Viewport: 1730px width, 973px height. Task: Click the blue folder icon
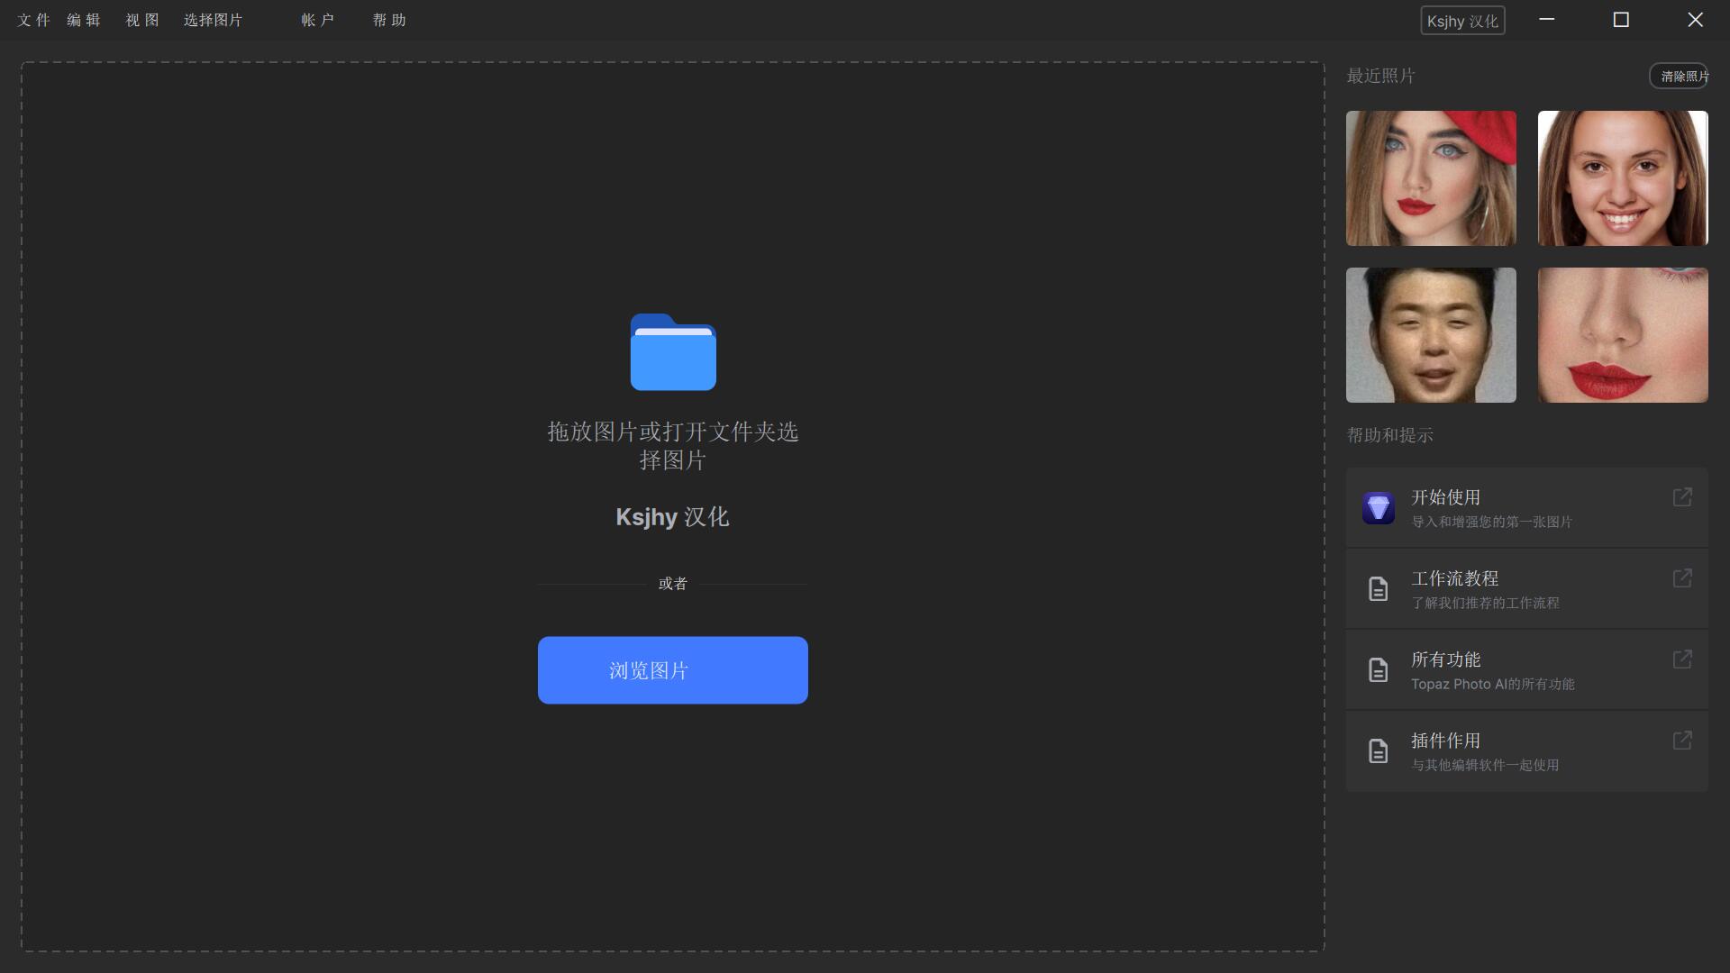pos(673,352)
